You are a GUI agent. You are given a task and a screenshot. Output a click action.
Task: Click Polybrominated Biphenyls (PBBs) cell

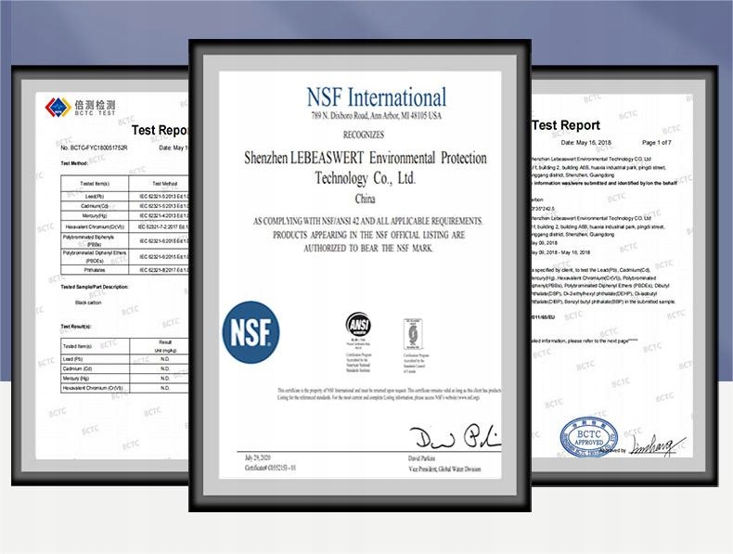point(95,240)
